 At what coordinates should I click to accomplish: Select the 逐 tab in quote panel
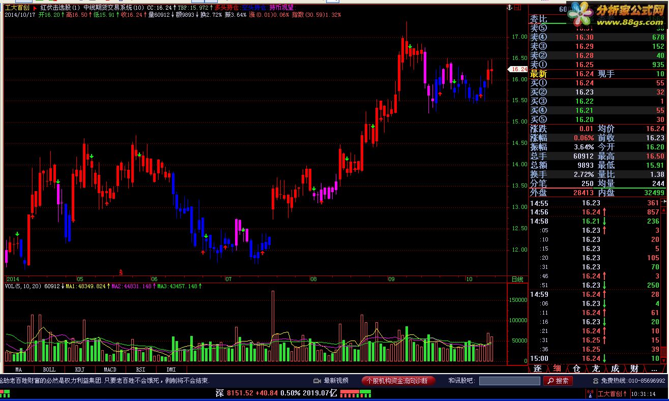(538, 368)
